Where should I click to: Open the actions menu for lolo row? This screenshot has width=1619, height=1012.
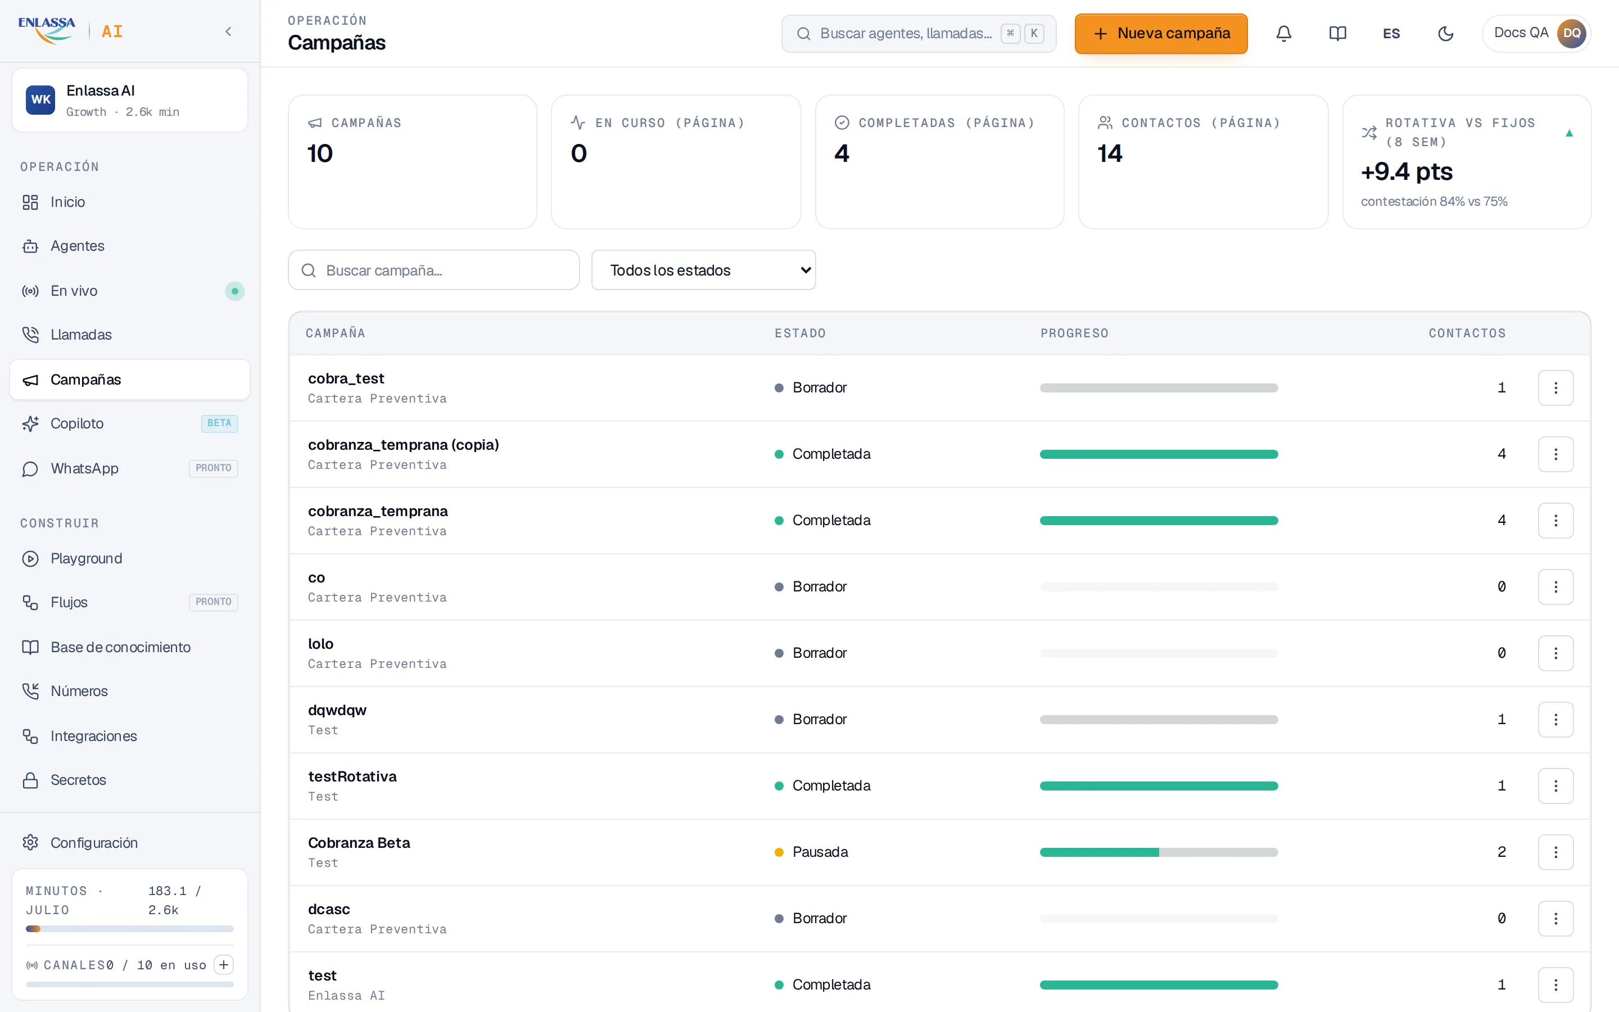point(1555,653)
